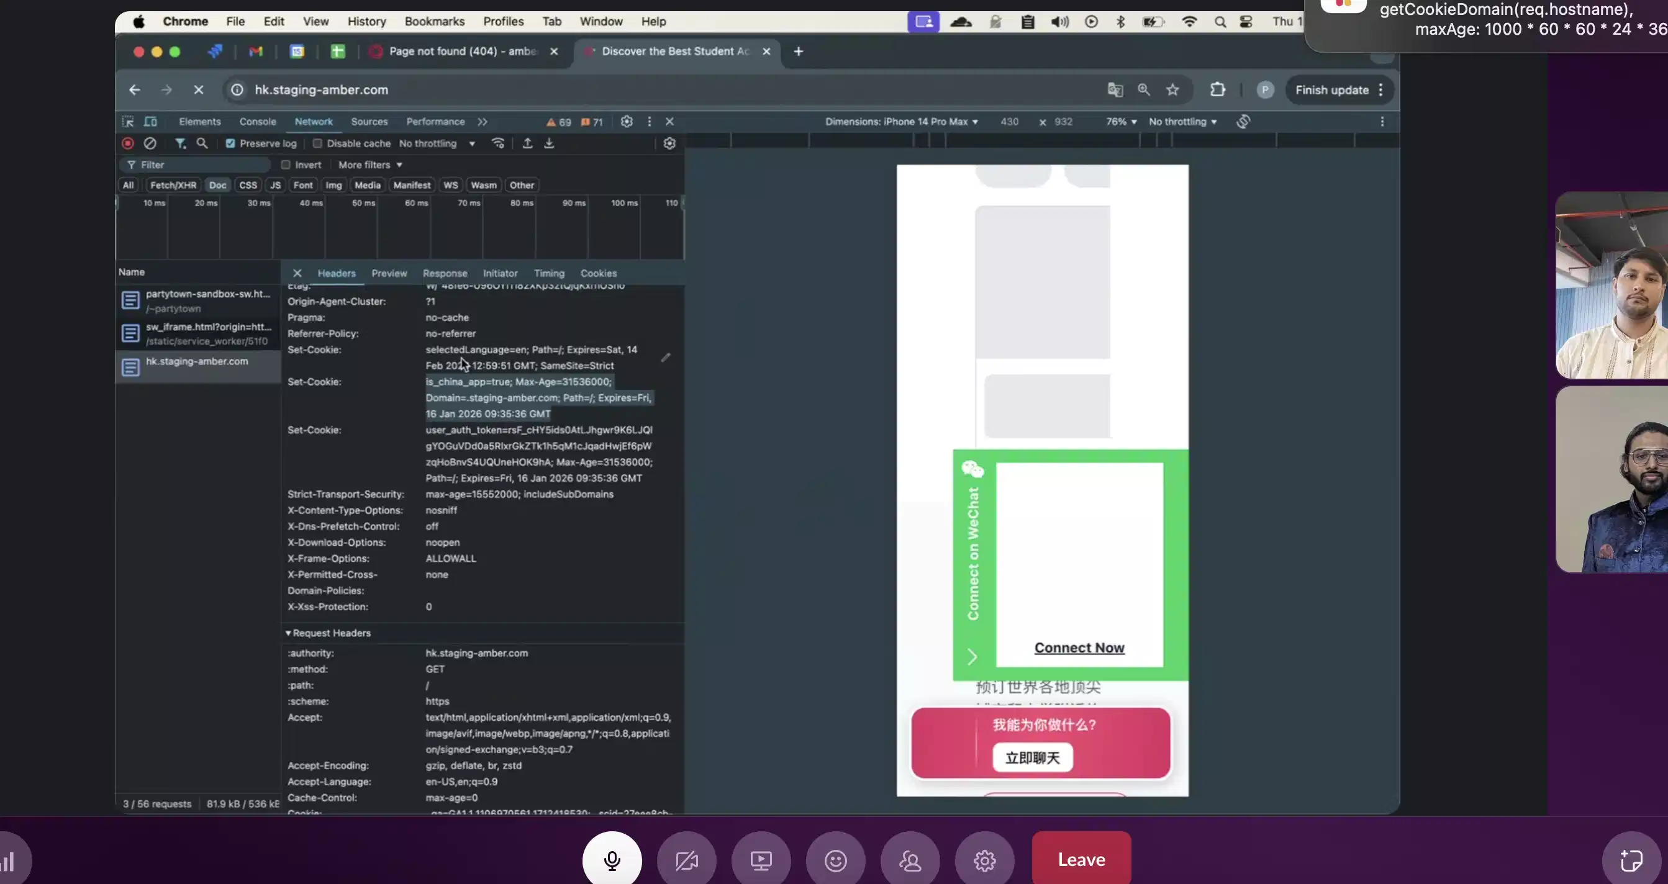Image resolution: width=1668 pixels, height=884 pixels.
Task: Open call settings gear
Action: (984, 859)
